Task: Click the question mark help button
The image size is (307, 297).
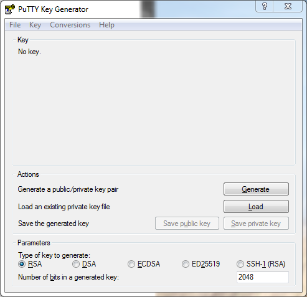Action: [265, 6]
